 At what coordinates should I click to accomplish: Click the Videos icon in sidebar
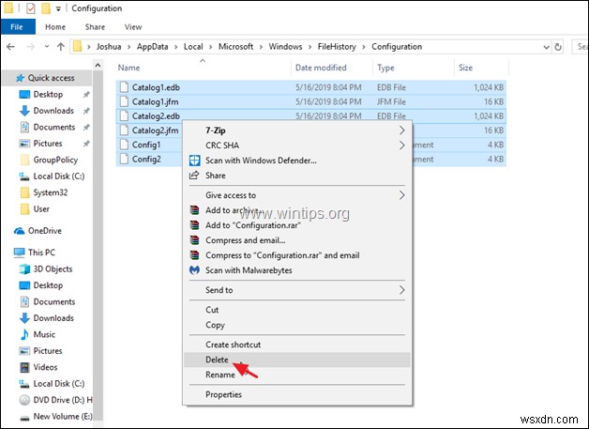(24, 367)
